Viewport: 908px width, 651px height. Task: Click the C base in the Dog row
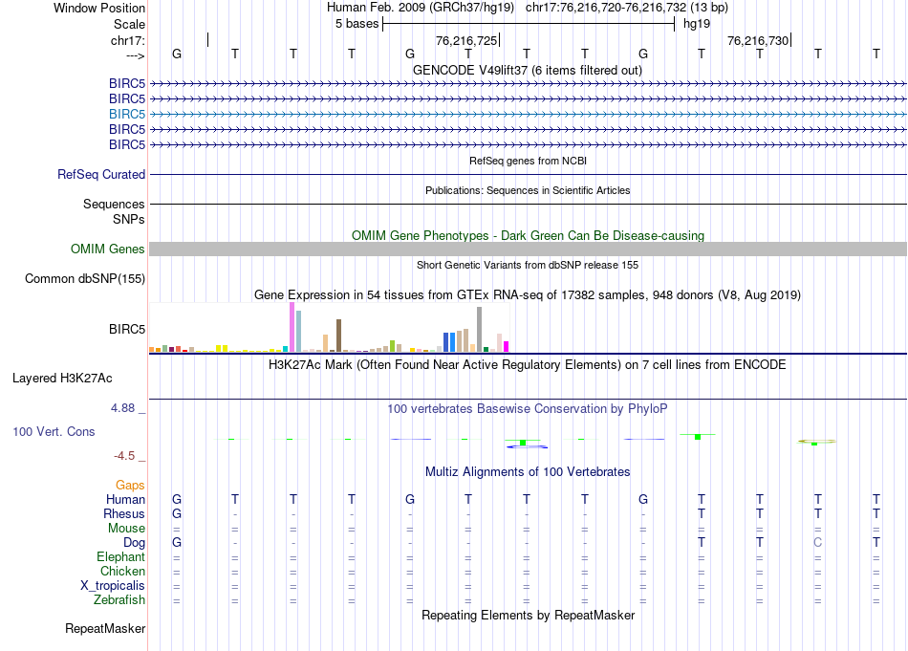tap(817, 543)
